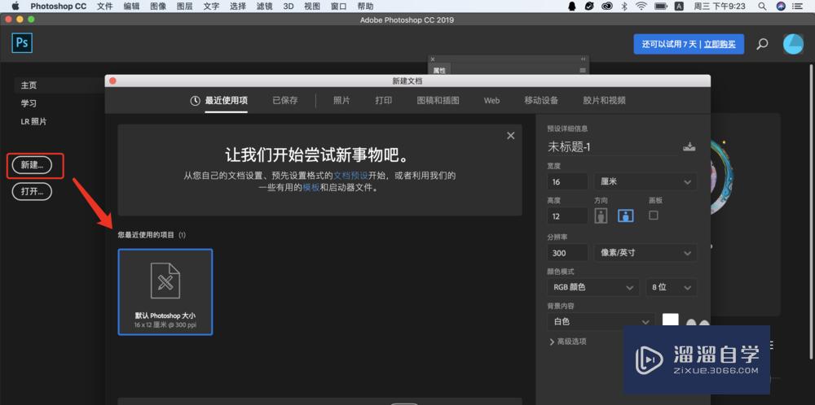Click the clock icon on 最近使用项 tab

195,101
